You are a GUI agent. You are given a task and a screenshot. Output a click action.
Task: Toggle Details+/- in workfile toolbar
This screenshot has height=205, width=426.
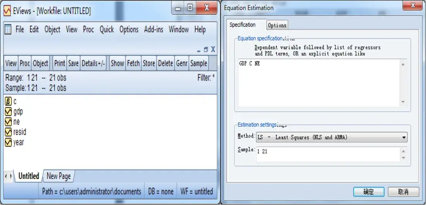click(94, 63)
